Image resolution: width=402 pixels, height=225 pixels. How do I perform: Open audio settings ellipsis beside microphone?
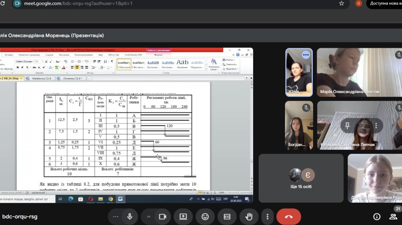(x=116, y=217)
